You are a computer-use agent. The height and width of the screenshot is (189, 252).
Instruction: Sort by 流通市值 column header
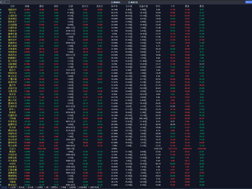(x=143, y=6)
